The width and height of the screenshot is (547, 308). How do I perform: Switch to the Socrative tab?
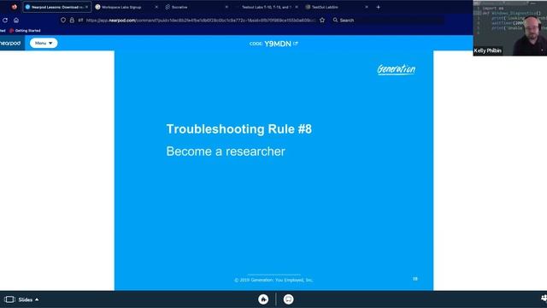179,7
